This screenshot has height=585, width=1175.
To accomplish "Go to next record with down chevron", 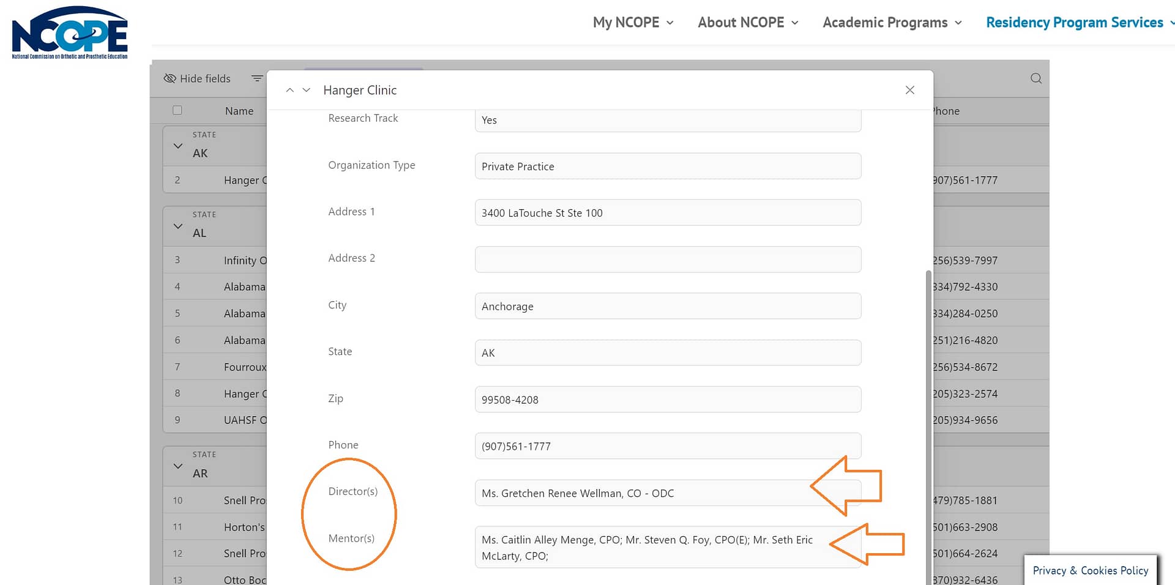I will (x=307, y=90).
